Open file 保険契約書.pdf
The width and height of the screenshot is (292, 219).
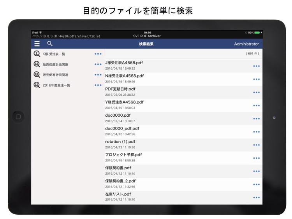coord(184,171)
